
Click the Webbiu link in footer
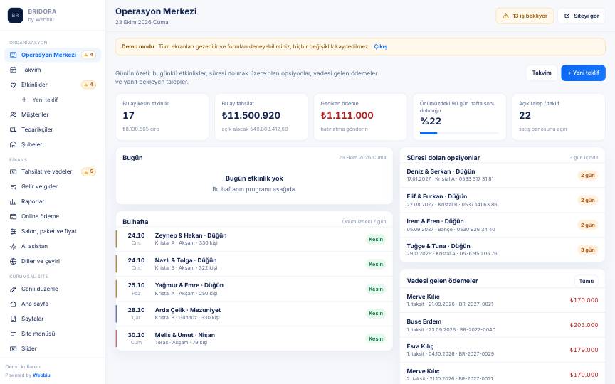pos(41,375)
